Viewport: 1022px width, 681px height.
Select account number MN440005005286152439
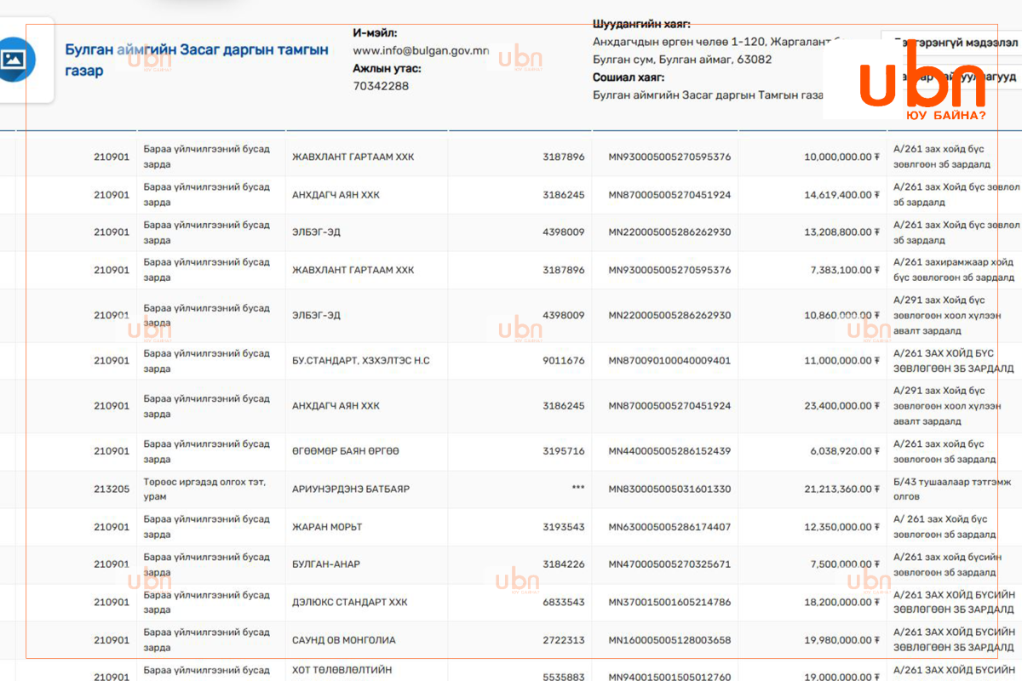669,451
